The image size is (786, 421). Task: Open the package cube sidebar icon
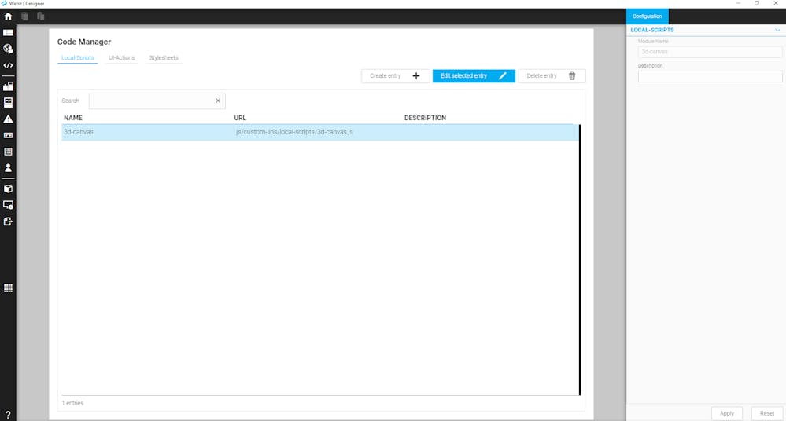[8, 189]
